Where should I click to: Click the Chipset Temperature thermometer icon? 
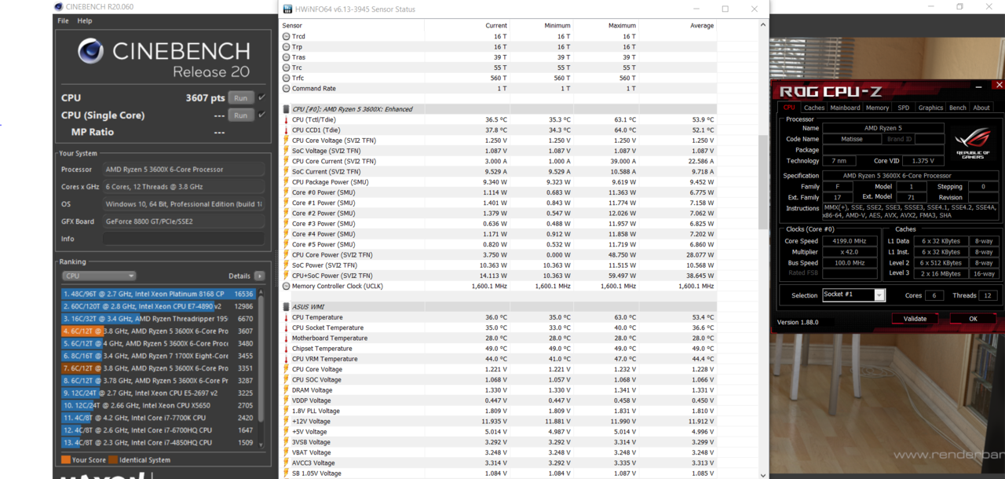coord(286,349)
